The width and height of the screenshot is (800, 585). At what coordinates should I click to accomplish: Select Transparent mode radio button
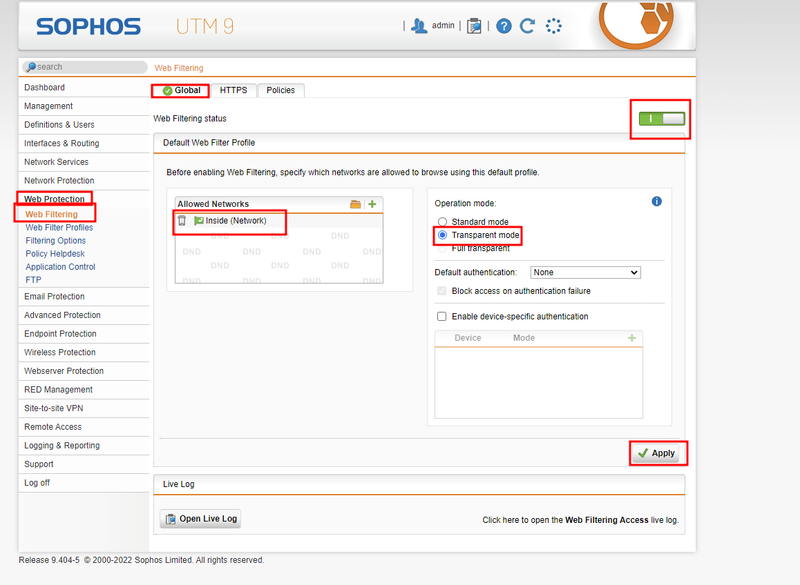click(x=442, y=235)
